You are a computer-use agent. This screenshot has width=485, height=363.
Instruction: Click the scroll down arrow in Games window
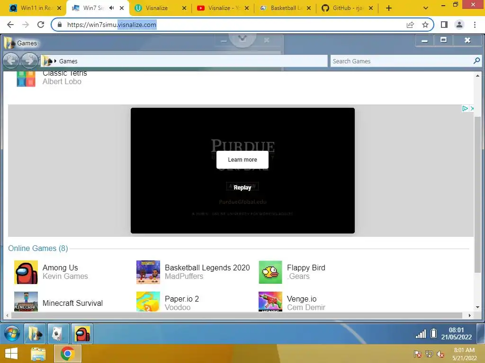click(477, 307)
